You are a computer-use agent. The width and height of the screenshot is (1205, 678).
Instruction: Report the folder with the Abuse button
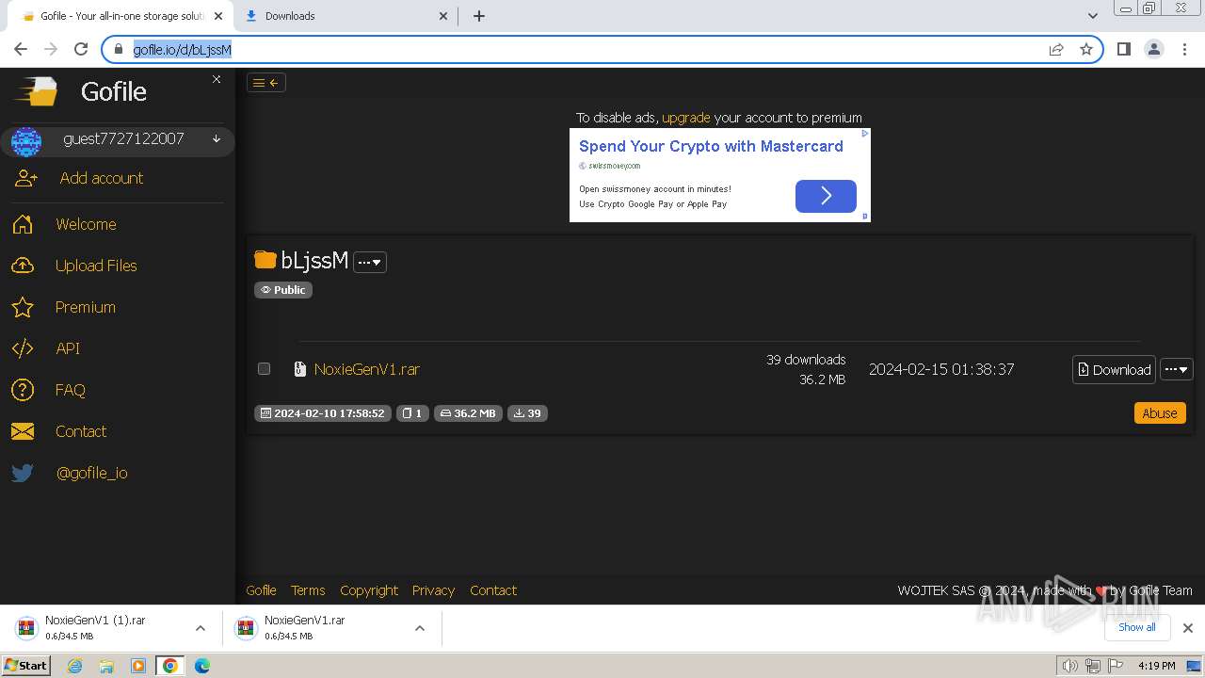1160,413
